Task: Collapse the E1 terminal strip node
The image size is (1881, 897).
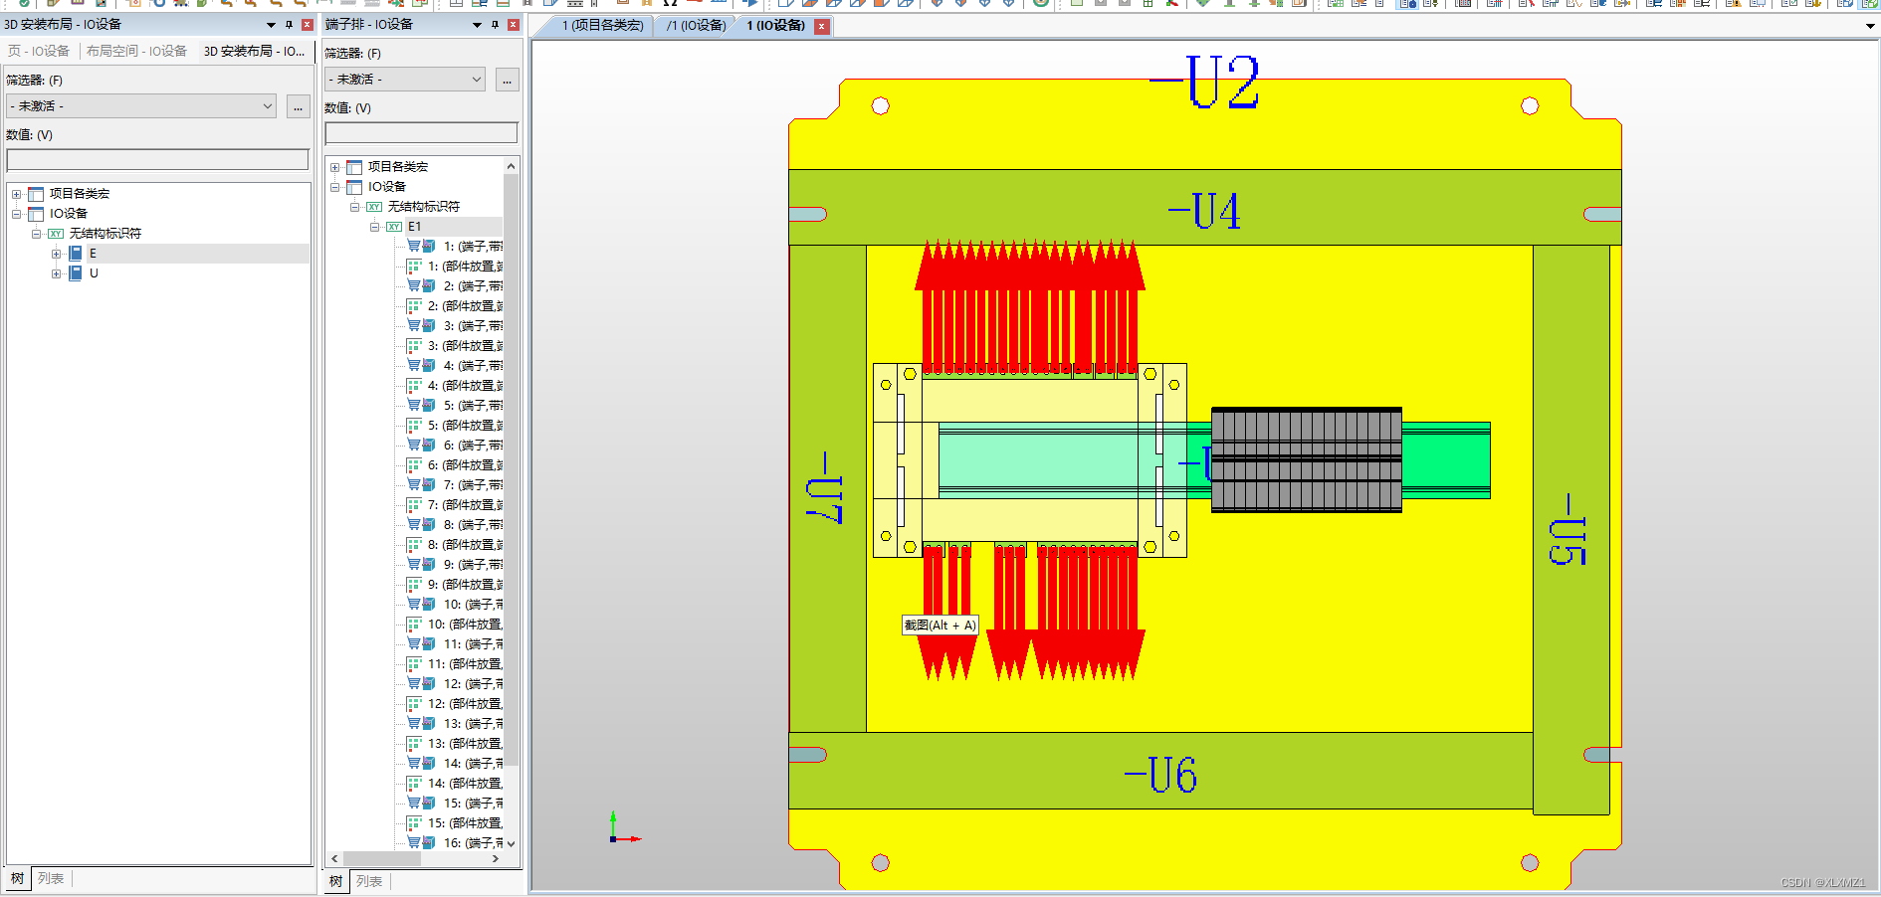Action: 374,227
